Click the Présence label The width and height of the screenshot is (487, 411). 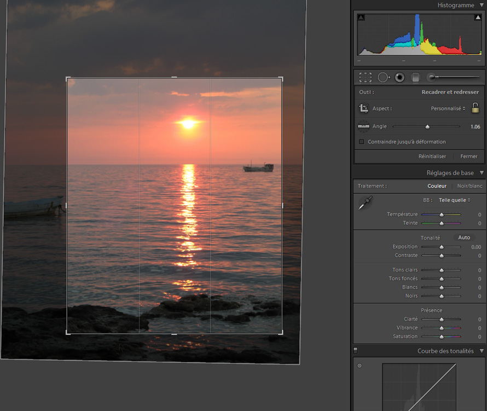pyautogui.click(x=431, y=310)
